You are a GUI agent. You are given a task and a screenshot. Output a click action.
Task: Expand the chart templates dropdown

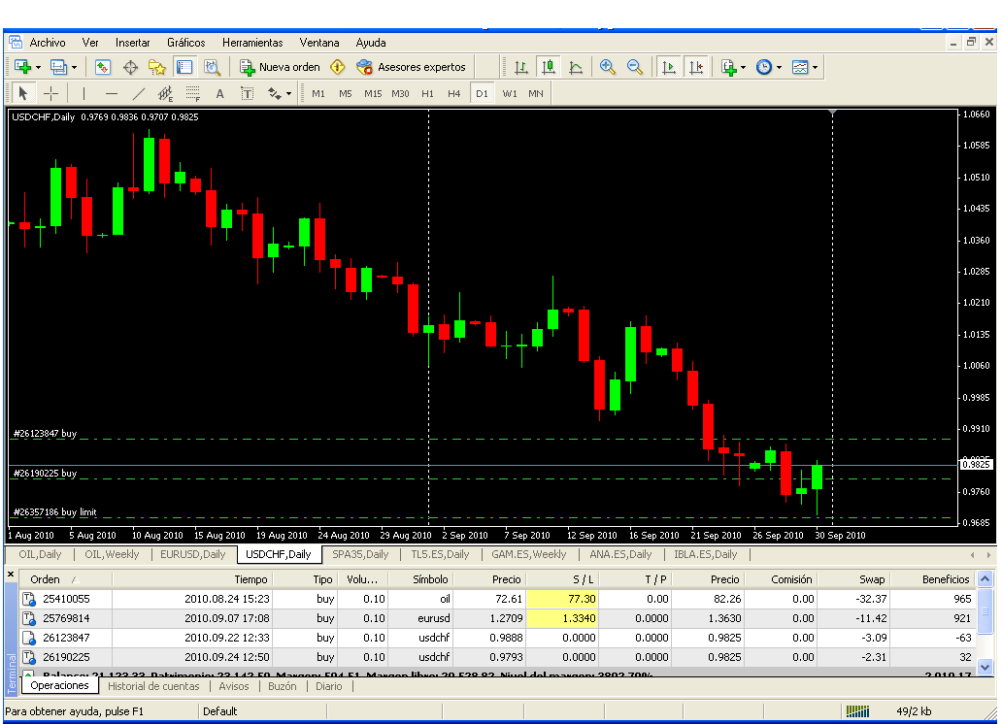815,67
